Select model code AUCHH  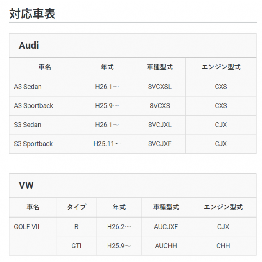click(x=166, y=246)
